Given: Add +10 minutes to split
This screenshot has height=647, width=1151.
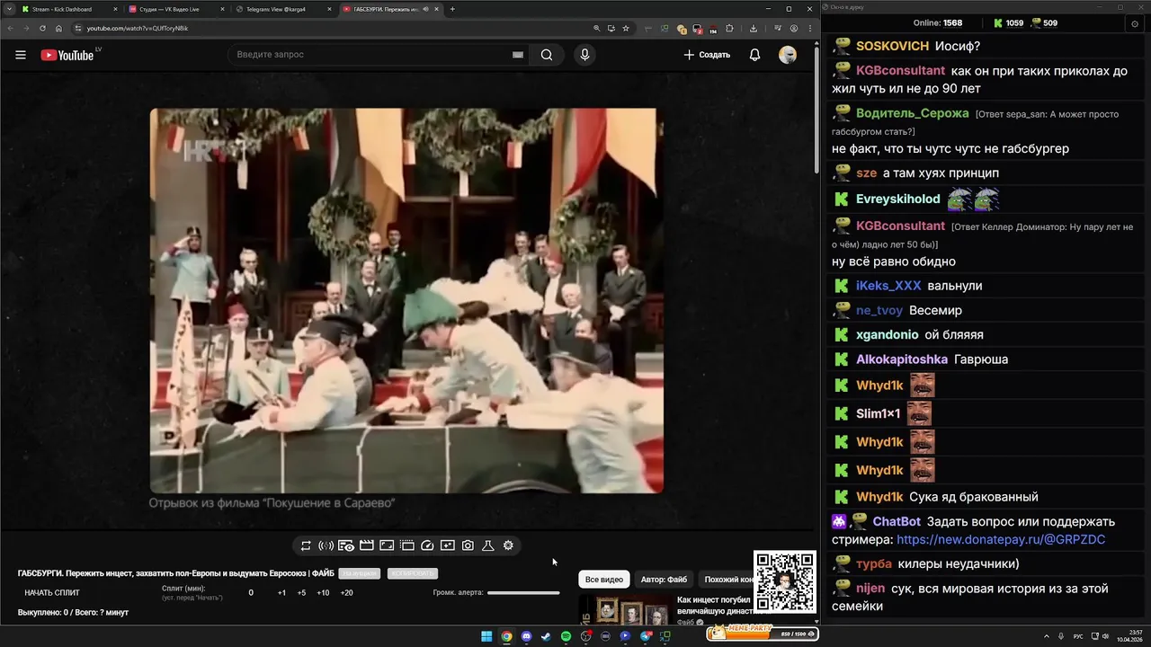Looking at the screenshot, I should pos(323,593).
